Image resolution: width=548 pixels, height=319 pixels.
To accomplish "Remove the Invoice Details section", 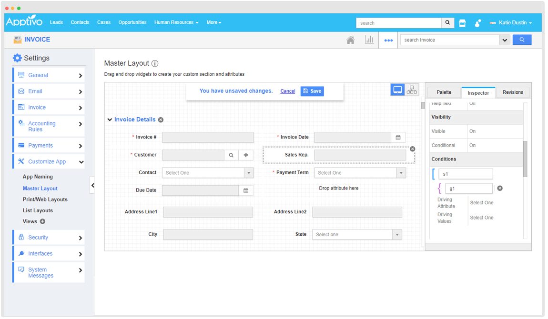I will 161,120.
